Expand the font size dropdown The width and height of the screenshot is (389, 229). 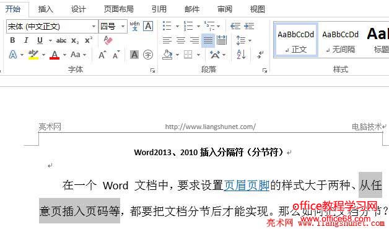click(x=123, y=26)
